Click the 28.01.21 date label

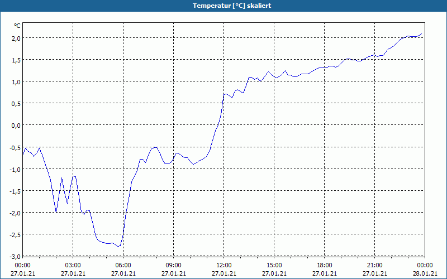click(425, 273)
